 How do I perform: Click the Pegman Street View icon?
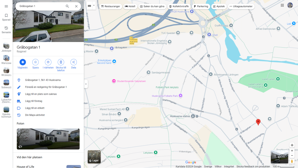(292, 162)
